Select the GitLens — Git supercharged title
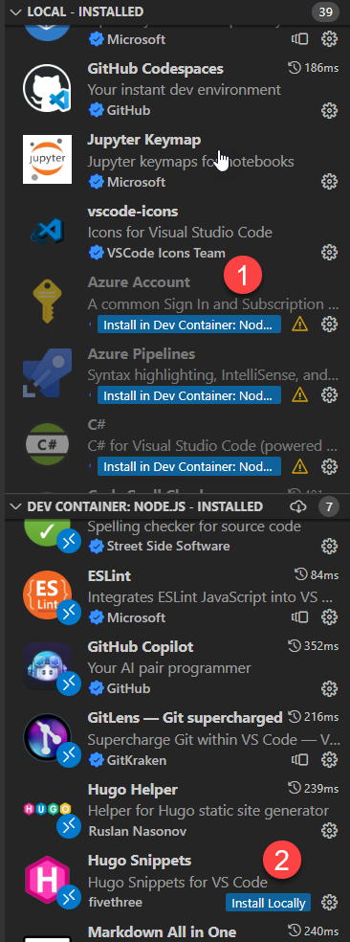This screenshot has height=942, width=350. point(185,717)
